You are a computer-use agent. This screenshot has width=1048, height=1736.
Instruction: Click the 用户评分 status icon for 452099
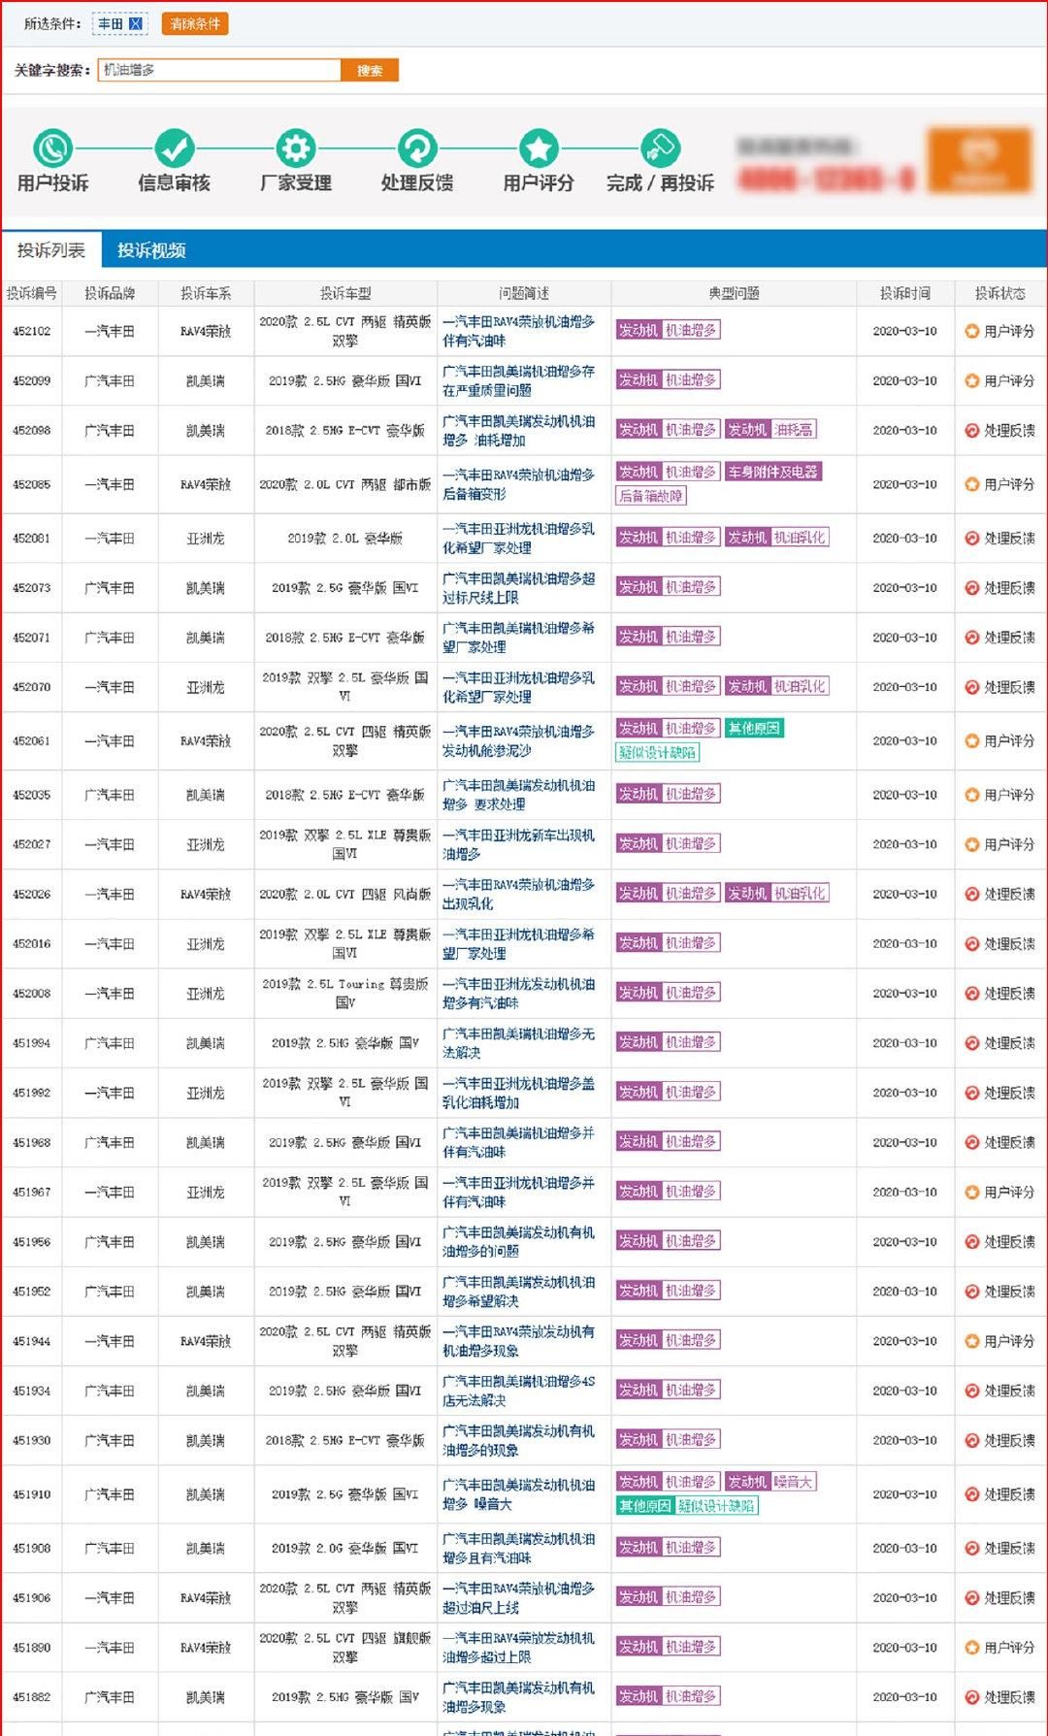tap(971, 380)
